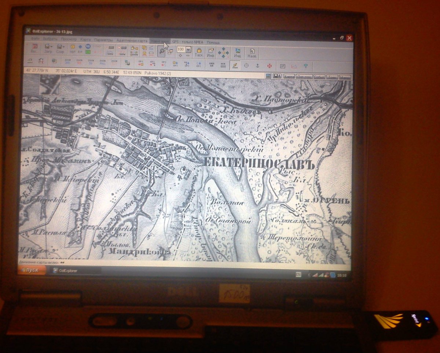Click the small plus zoom-in button

tap(180, 55)
